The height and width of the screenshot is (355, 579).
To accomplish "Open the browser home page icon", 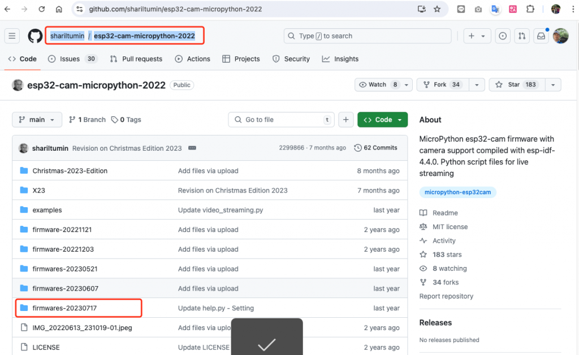I will (59, 9).
